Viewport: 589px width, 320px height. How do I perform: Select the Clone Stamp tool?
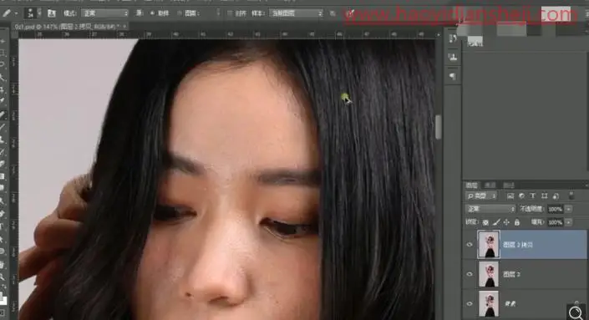(3, 140)
